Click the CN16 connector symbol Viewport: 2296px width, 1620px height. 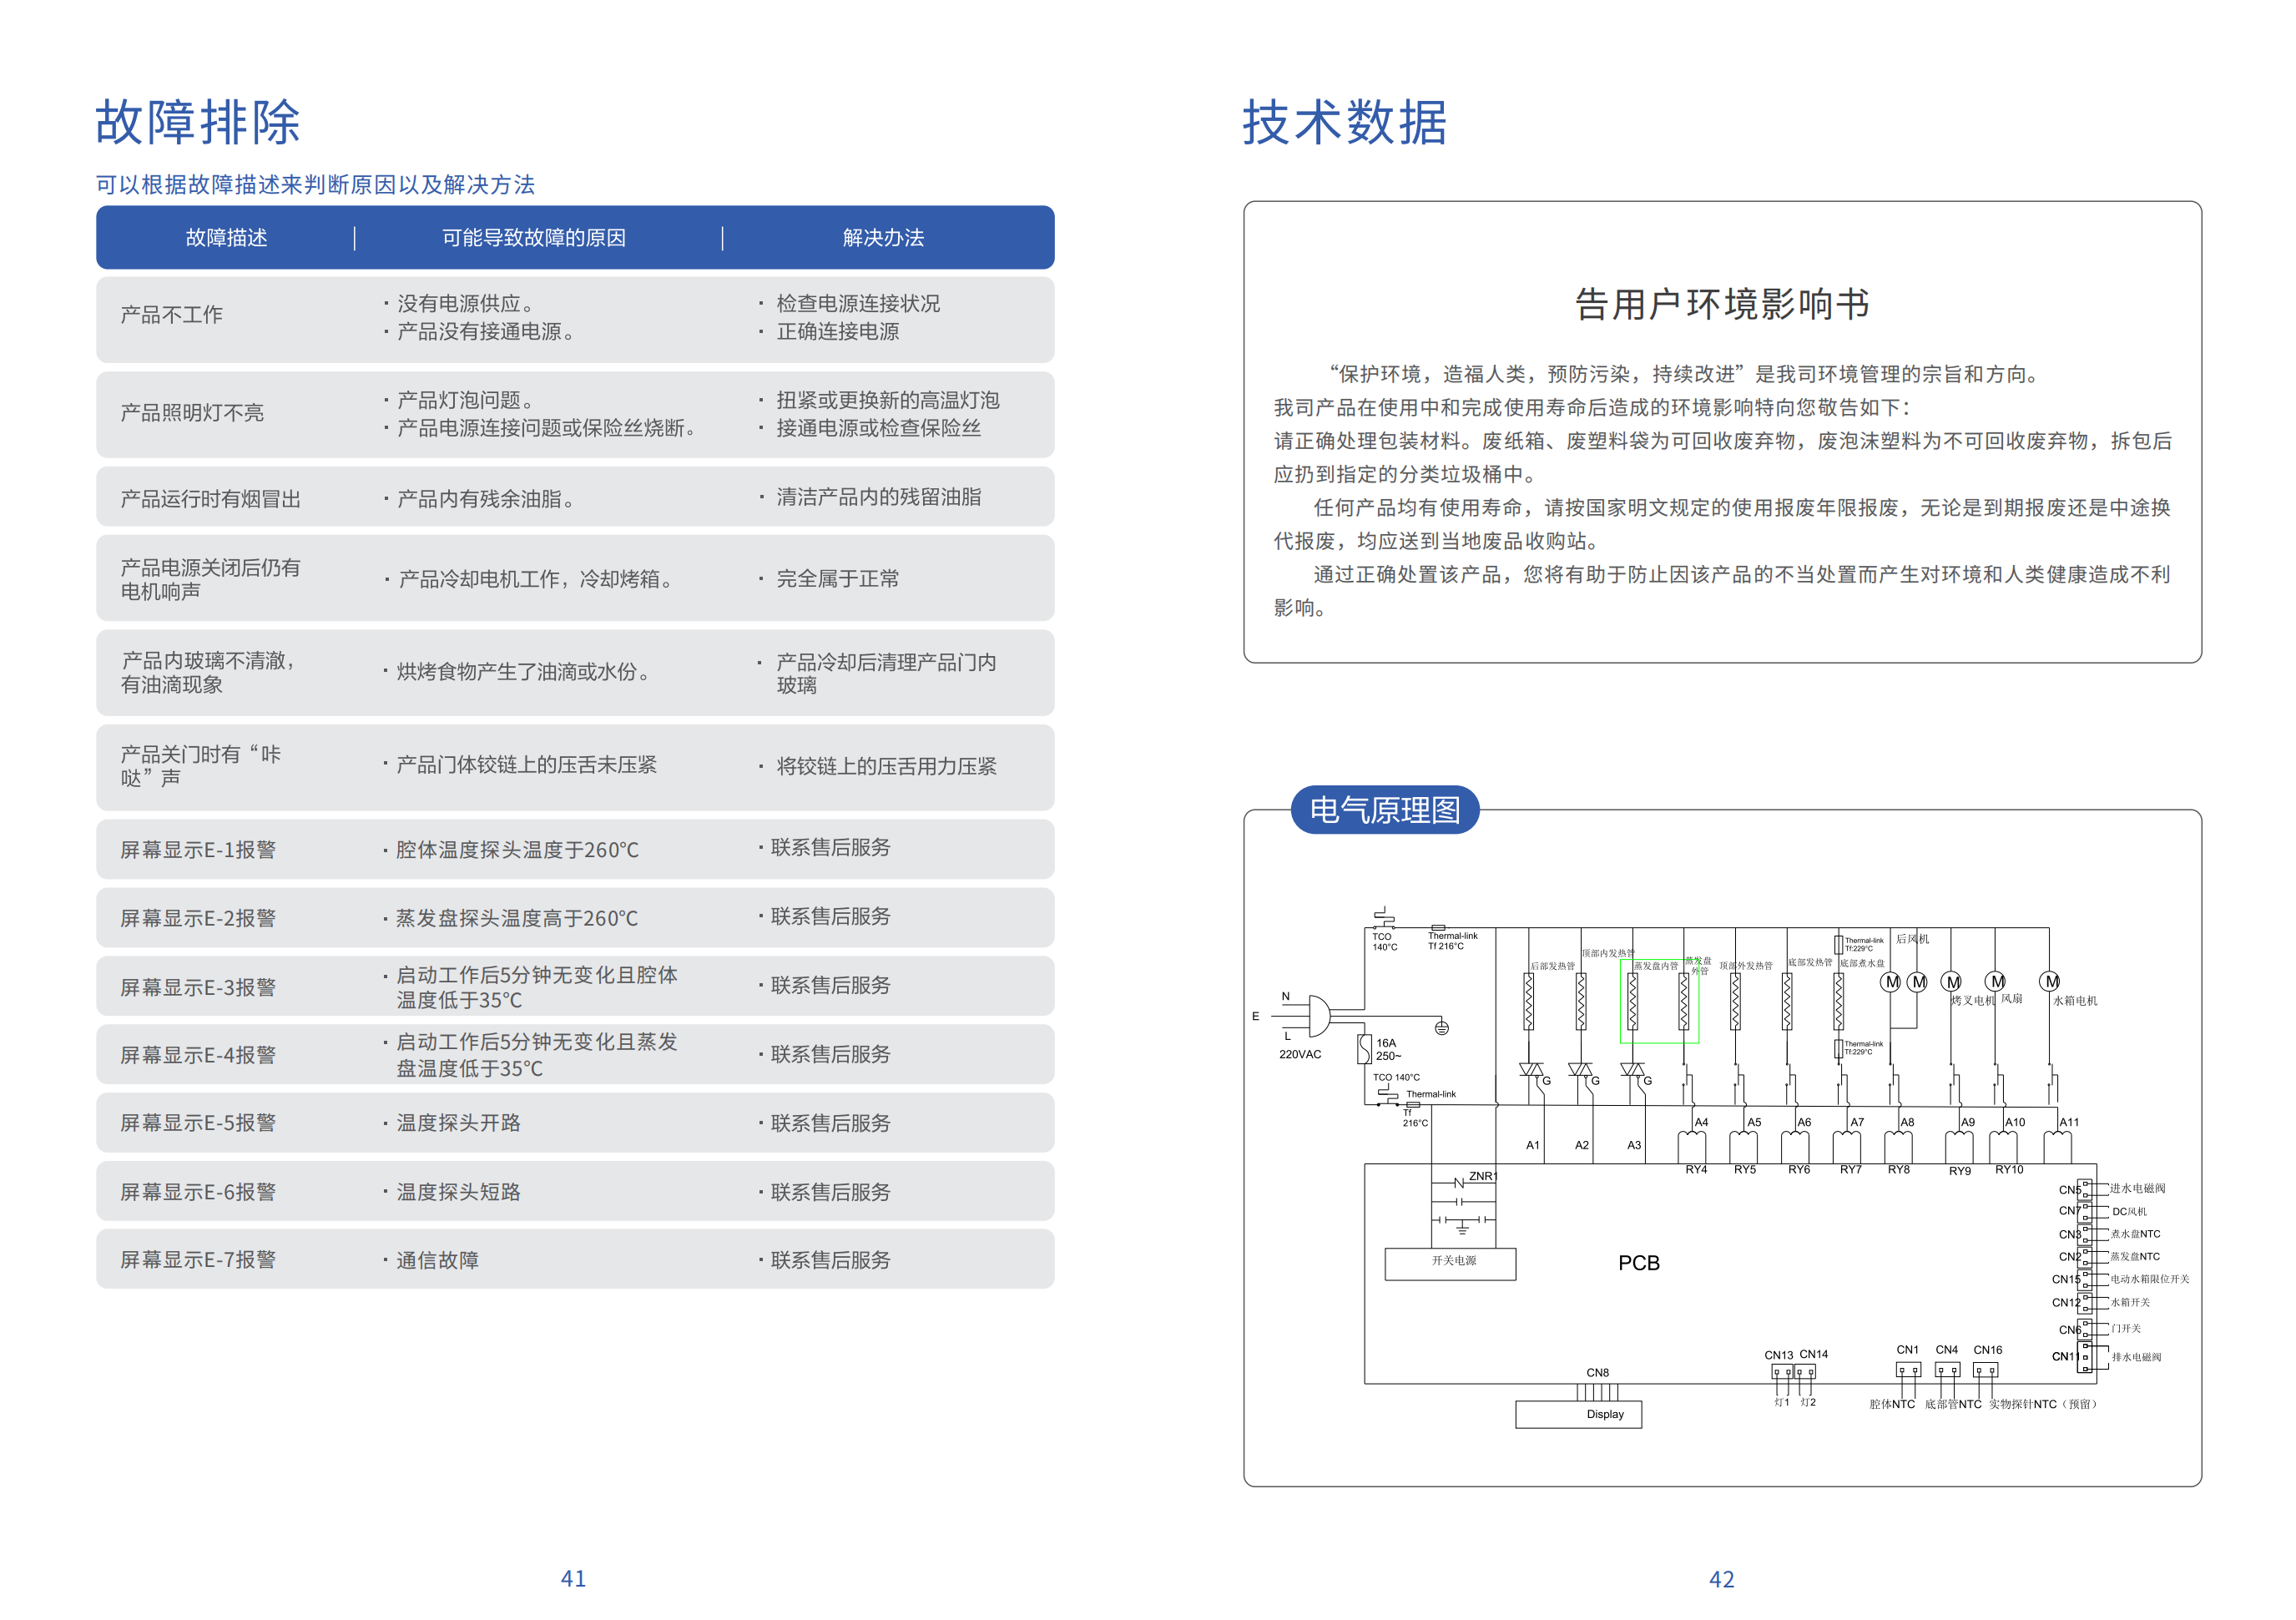[x=1985, y=1370]
